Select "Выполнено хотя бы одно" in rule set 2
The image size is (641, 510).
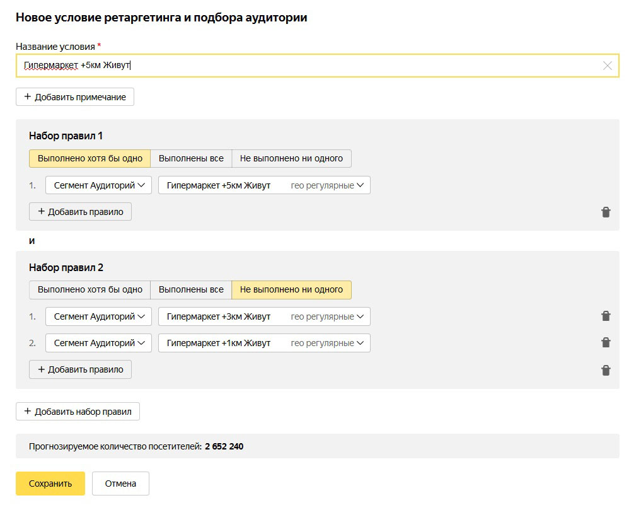coord(90,290)
